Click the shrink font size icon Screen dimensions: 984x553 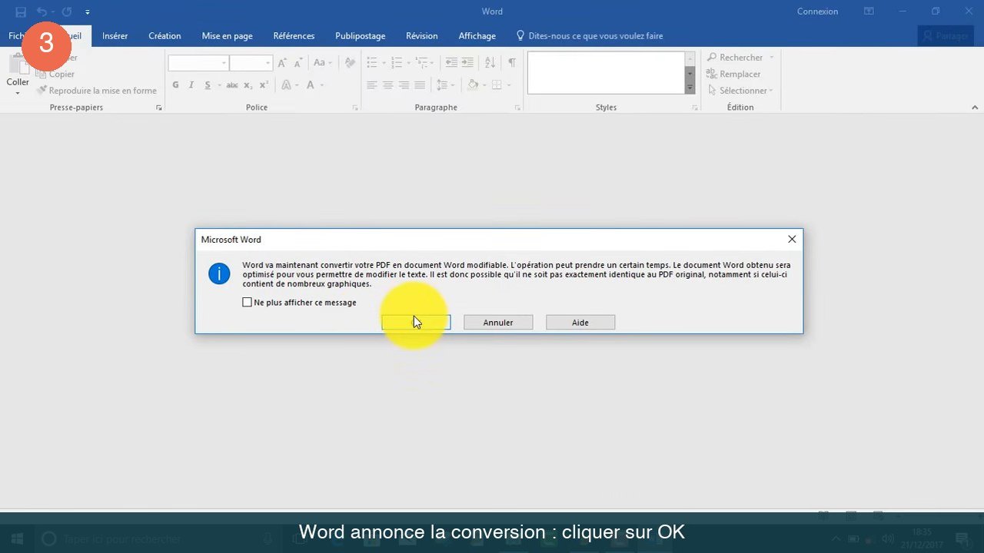click(298, 63)
